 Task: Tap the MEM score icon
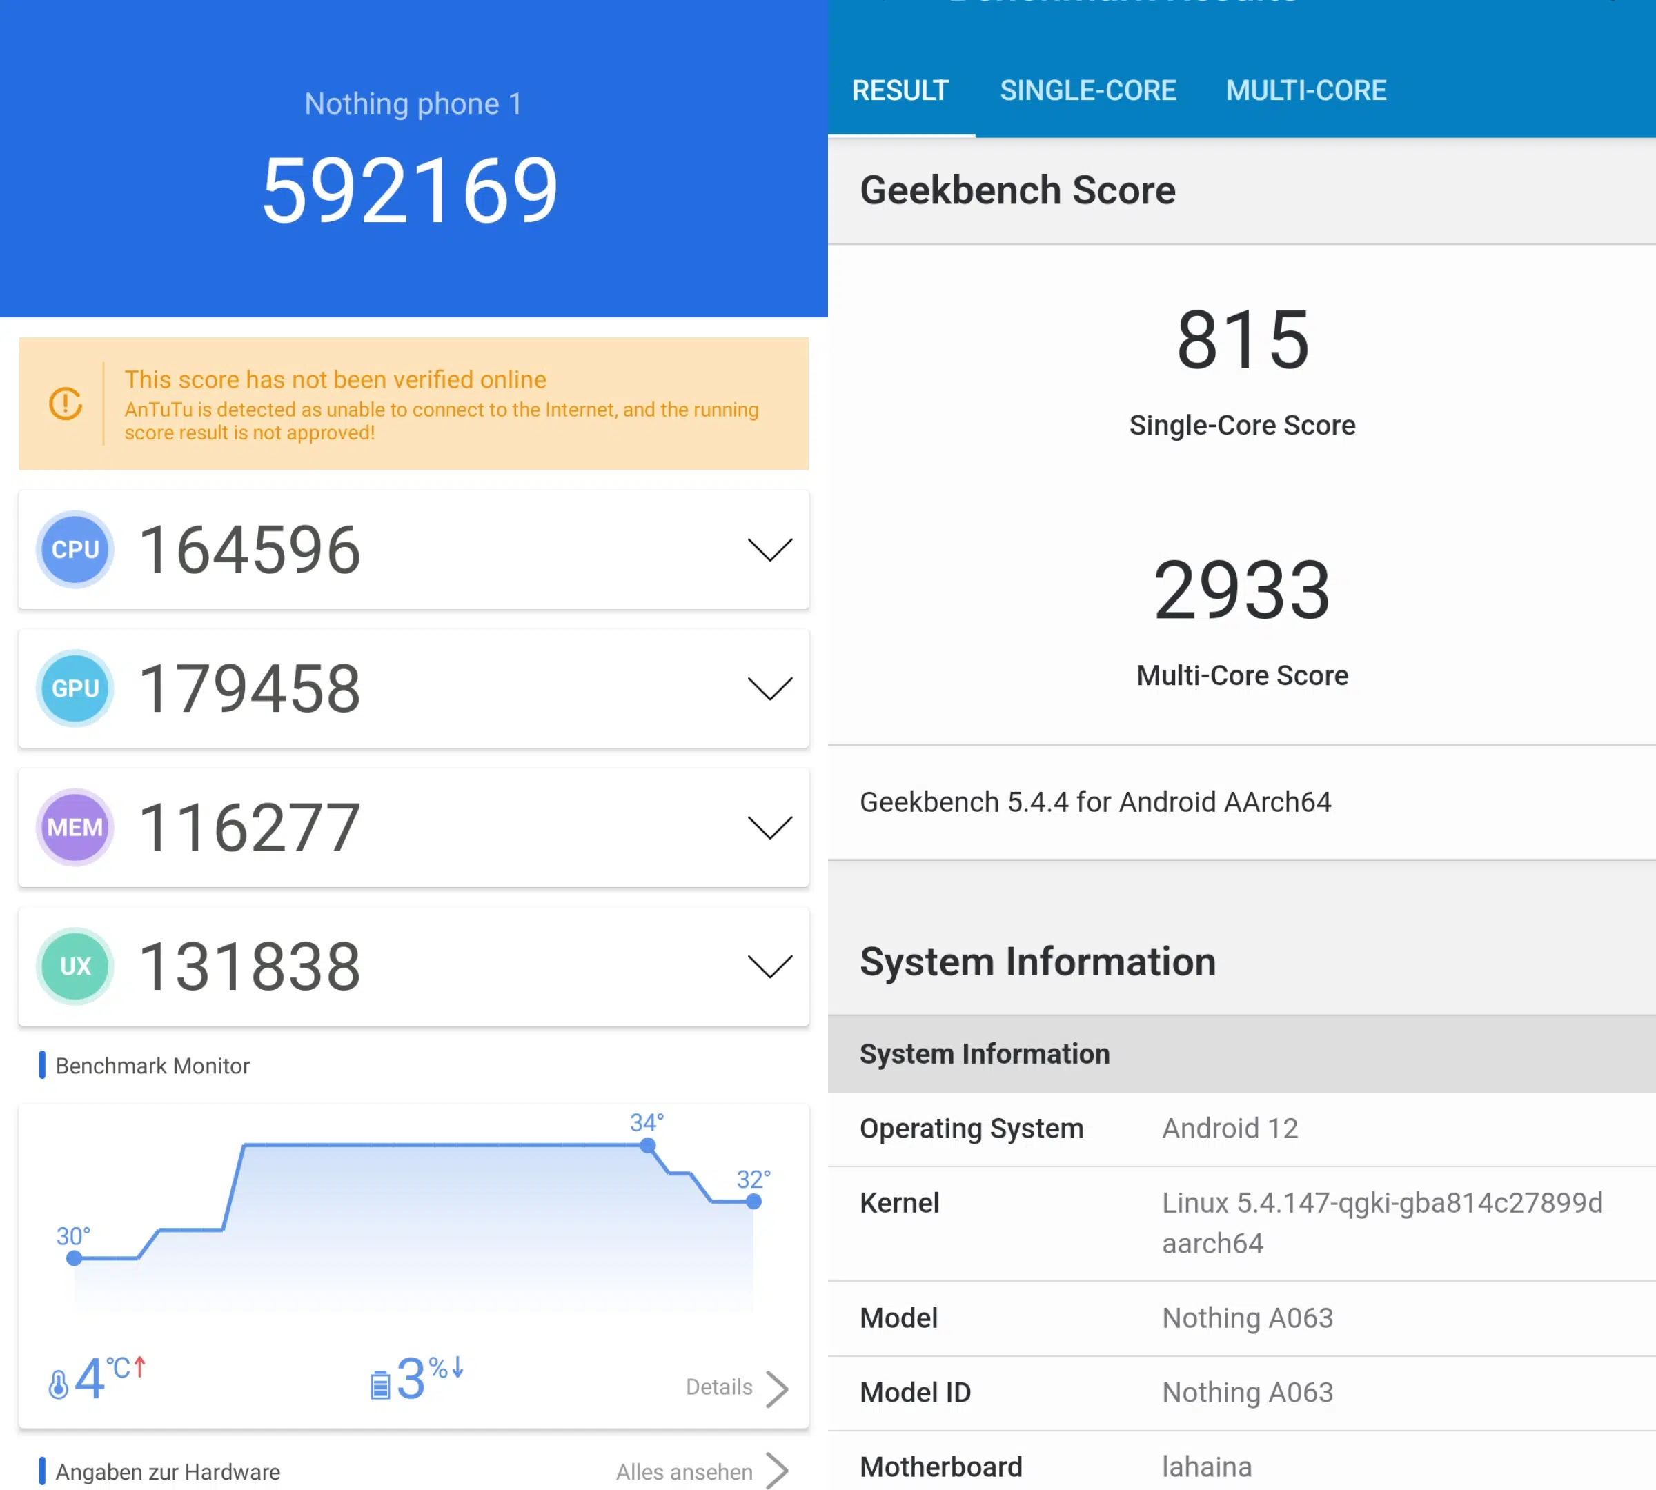[75, 828]
